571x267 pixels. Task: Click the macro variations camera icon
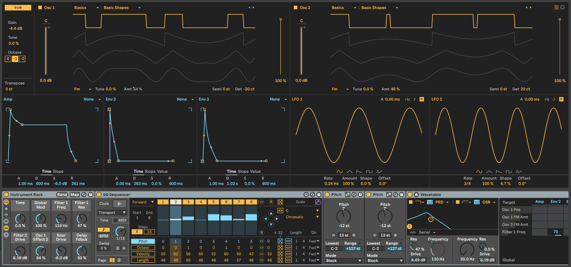point(6,221)
